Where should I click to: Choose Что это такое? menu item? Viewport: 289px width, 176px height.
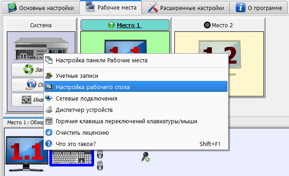click(136, 144)
